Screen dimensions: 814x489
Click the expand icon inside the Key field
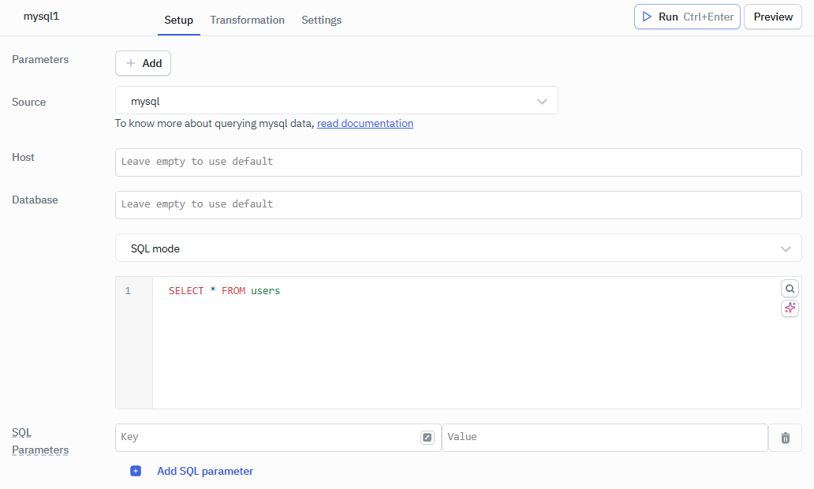pos(427,437)
